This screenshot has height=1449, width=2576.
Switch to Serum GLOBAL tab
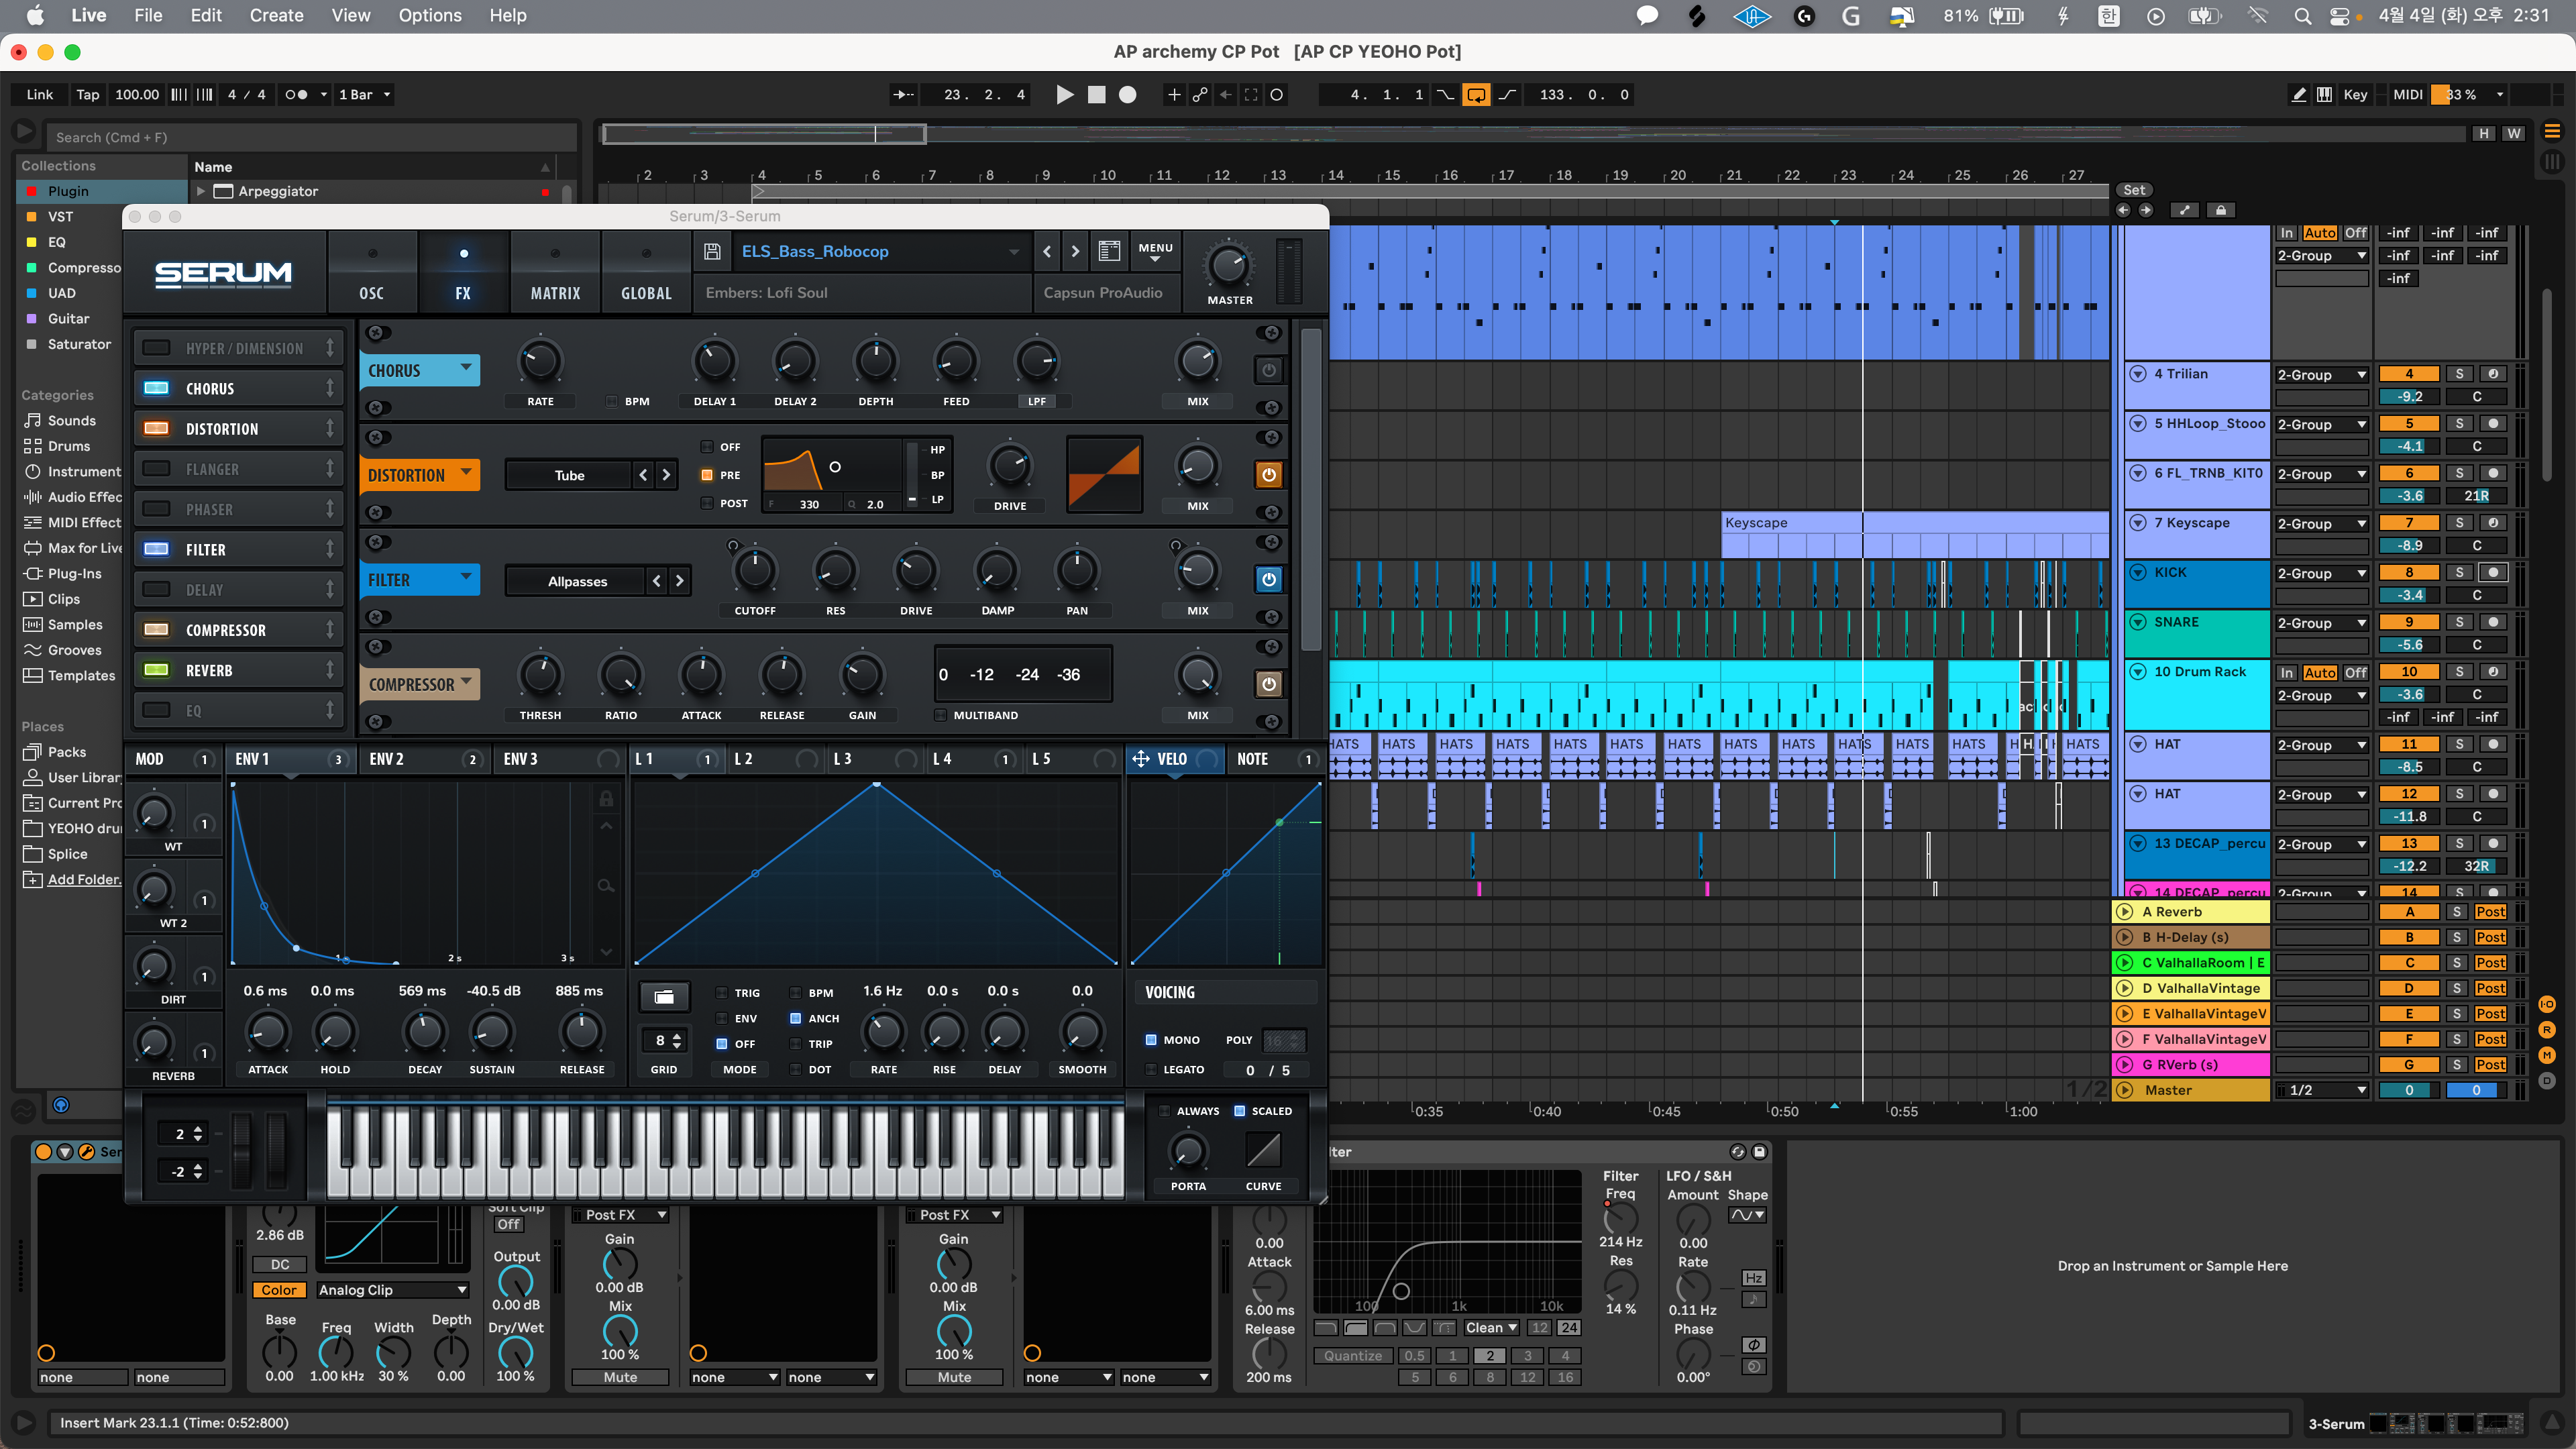(x=646, y=272)
